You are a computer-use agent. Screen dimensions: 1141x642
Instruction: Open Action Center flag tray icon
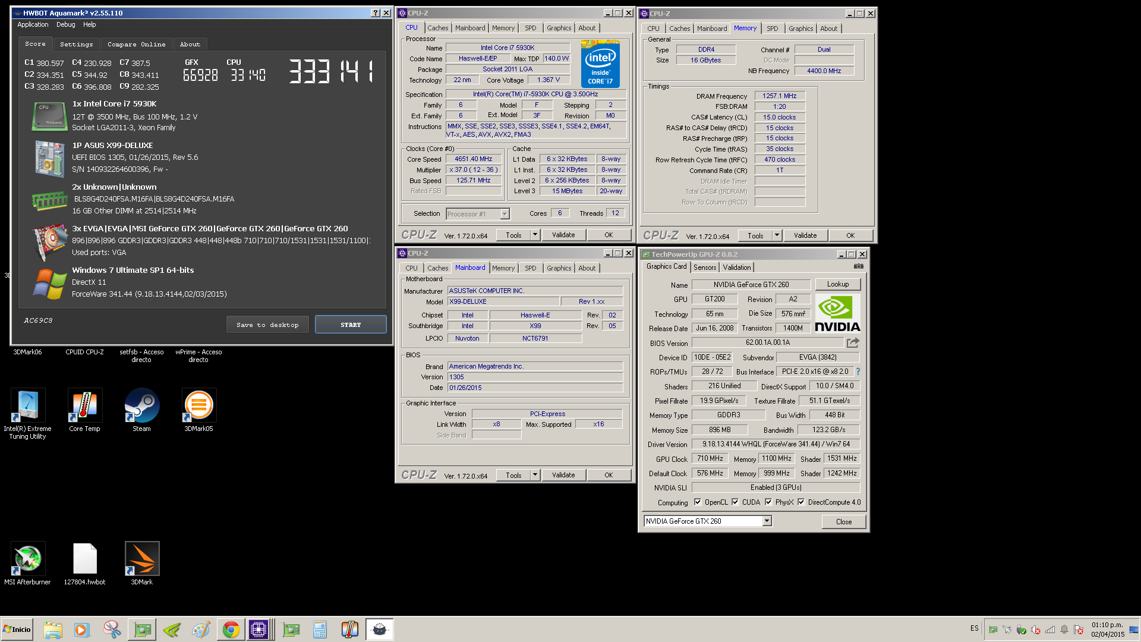pyautogui.click(x=1079, y=630)
